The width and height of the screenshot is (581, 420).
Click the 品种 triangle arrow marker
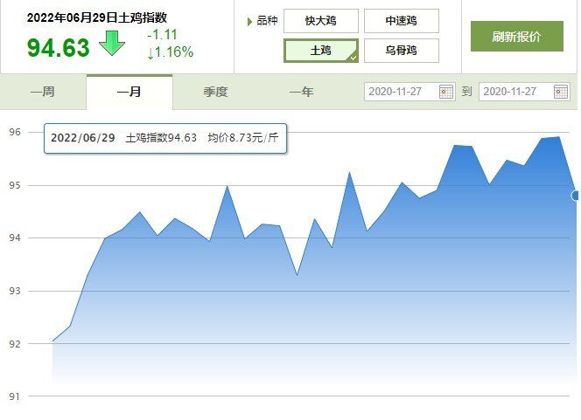(x=249, y=22)
